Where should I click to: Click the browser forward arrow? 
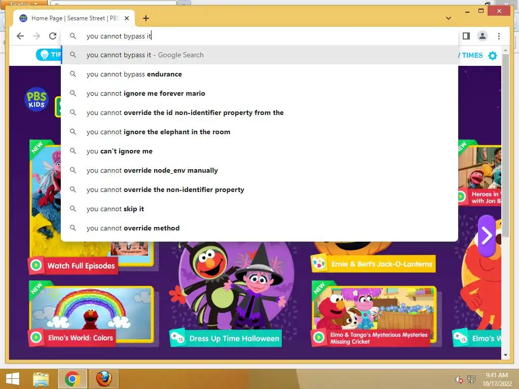tap(36, 36)
